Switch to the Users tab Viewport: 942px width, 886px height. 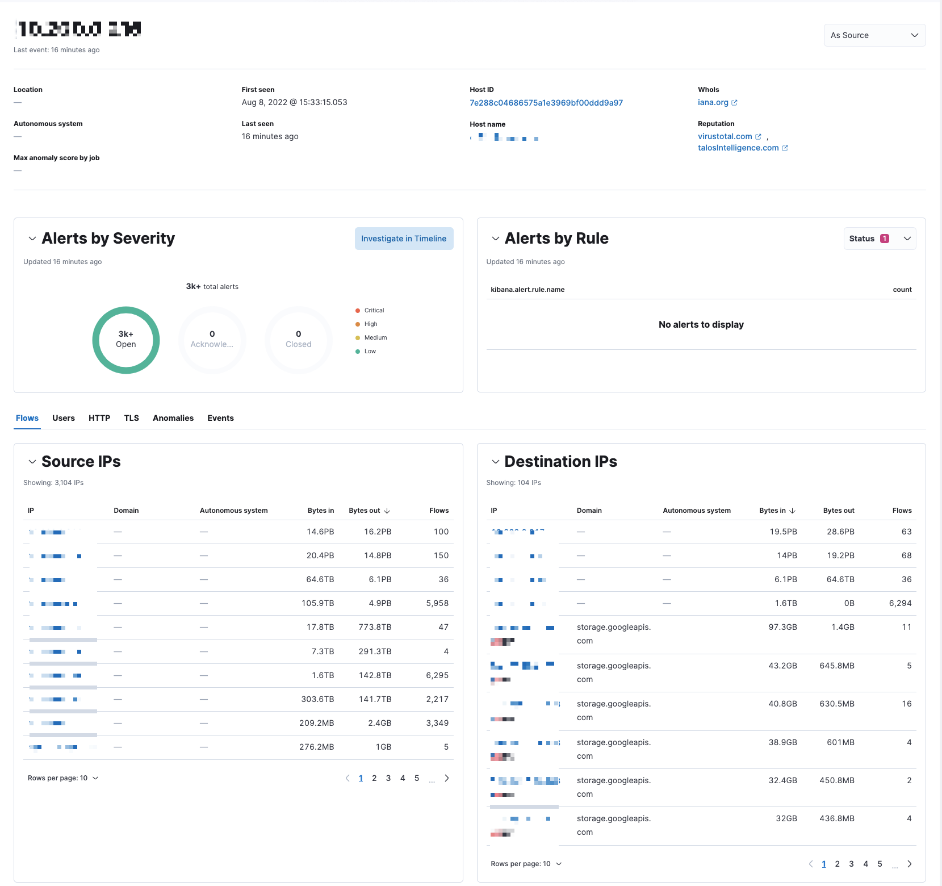tap(63, 418)
